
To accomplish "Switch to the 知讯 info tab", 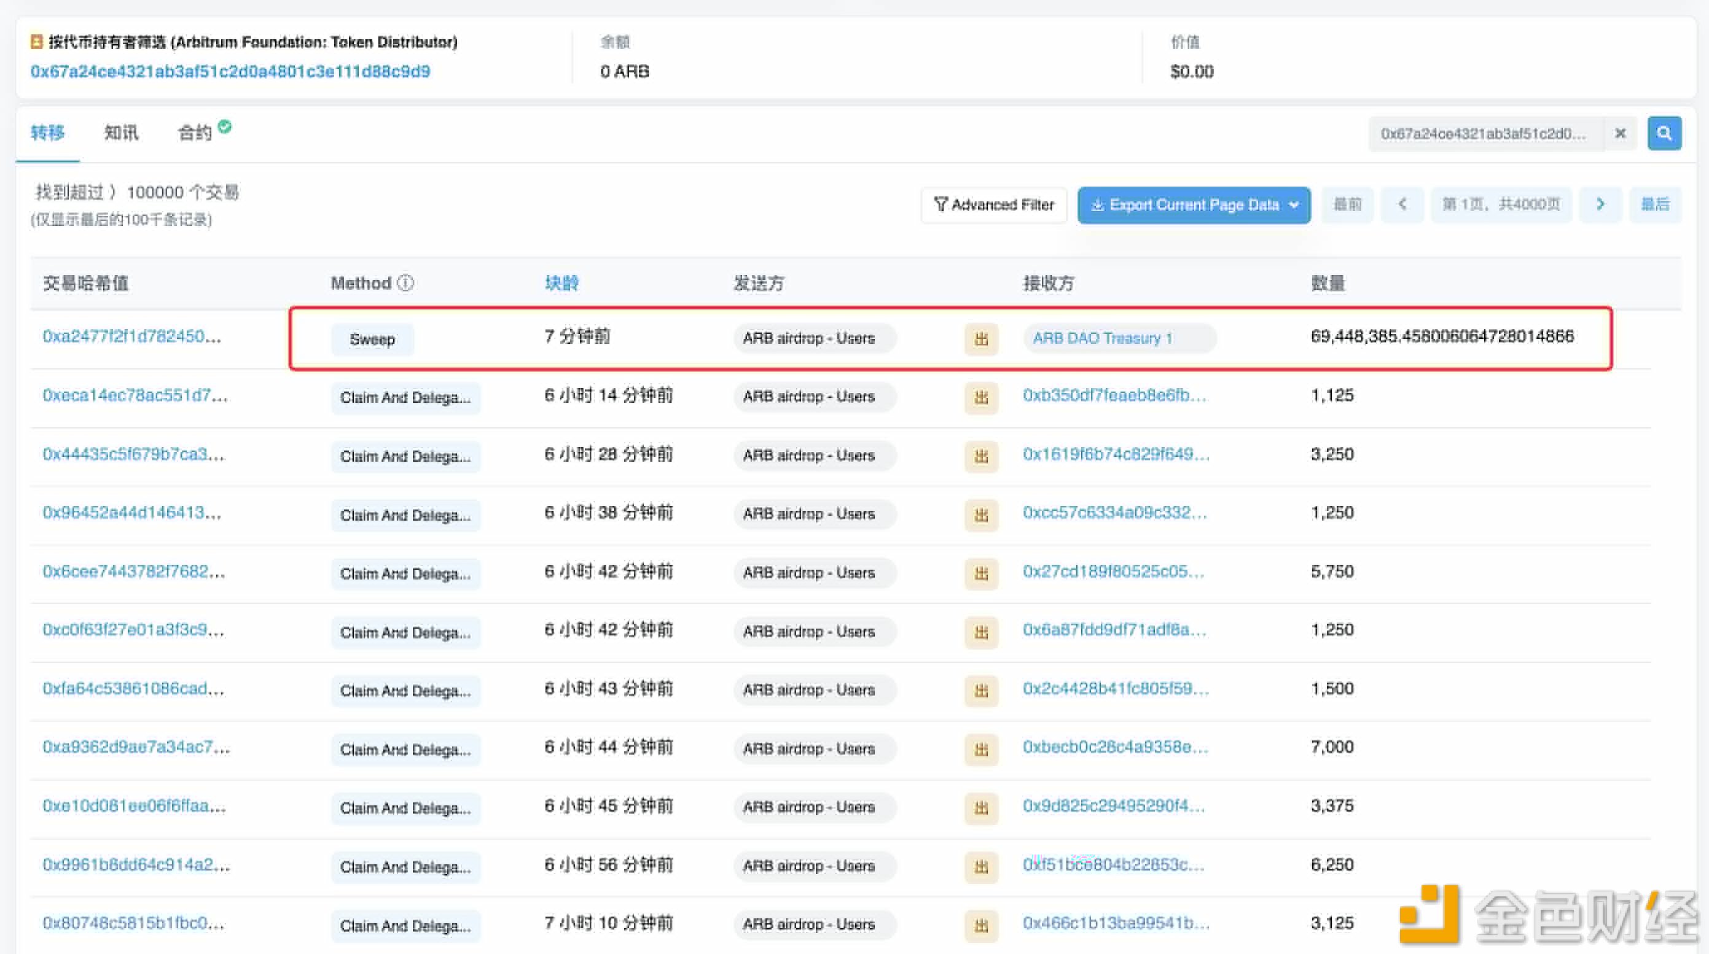I will (121, 133).
